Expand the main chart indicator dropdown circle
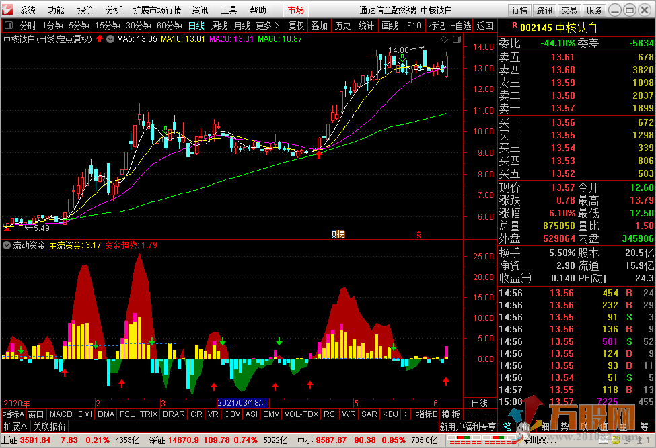The width and height of the screenshot is (656, 448). pyautogui.click(x=110, y=39)
